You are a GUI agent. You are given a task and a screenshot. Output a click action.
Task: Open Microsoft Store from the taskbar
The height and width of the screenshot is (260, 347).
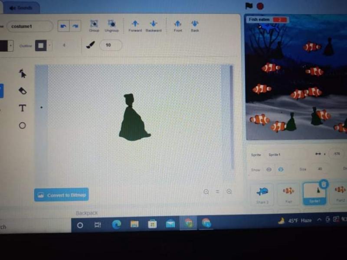(152, 224)
